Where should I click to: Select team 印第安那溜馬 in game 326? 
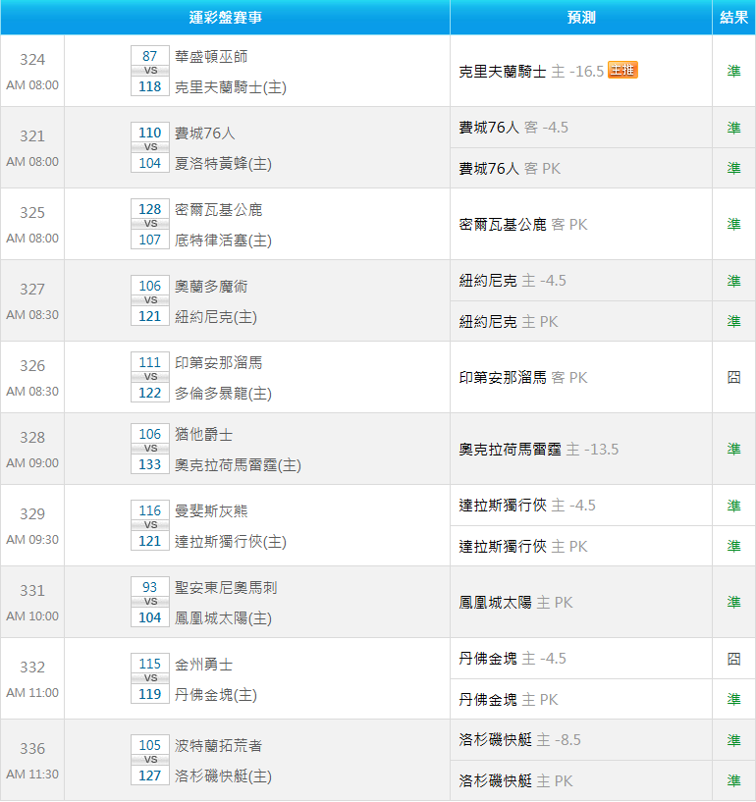(x=218, y=363)
